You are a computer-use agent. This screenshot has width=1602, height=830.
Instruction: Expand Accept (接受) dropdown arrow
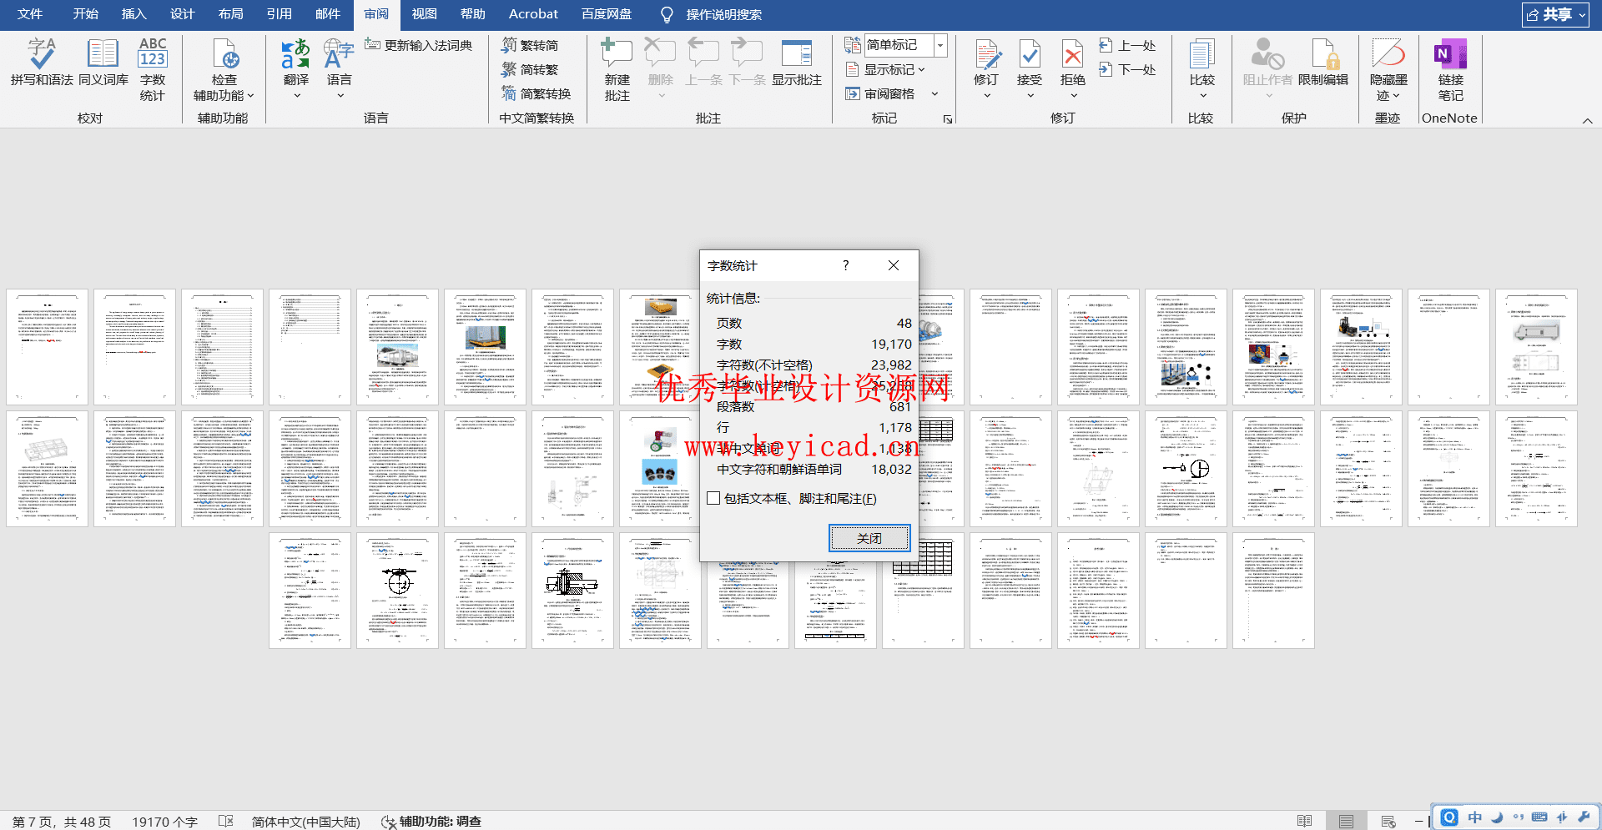click(x=1030, y=95)
